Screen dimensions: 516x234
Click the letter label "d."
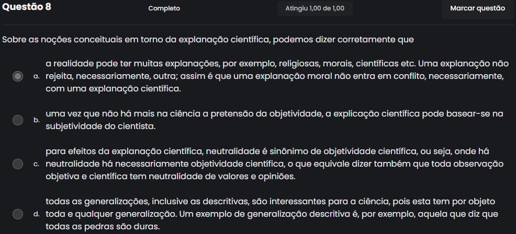(36, 215)
